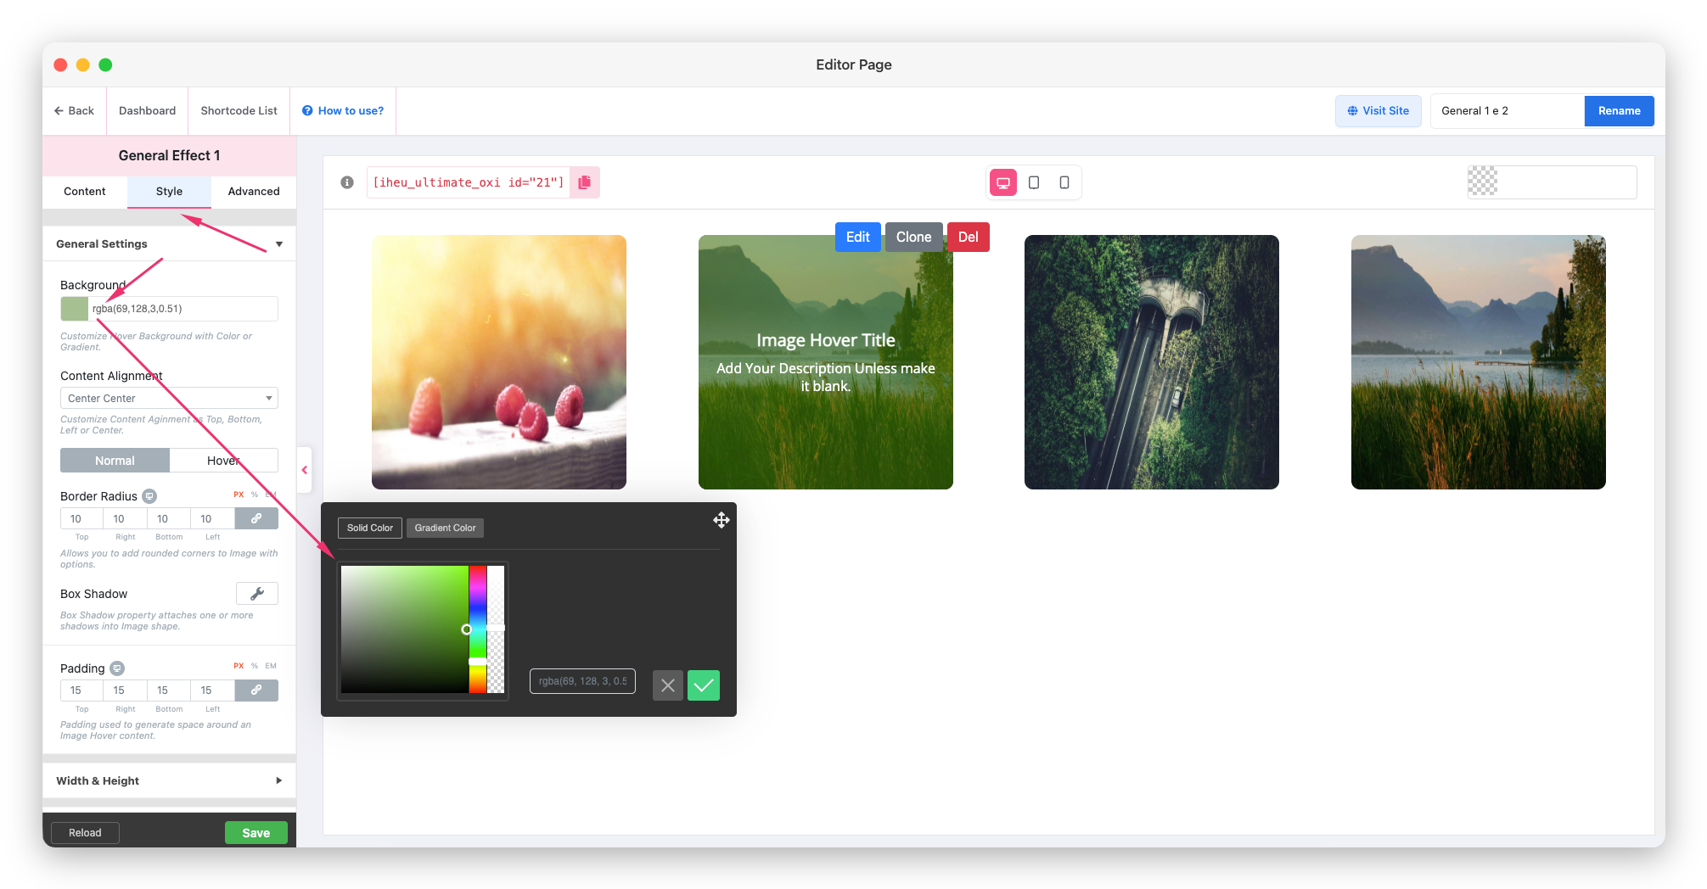Viewport: 1707px width, 889px height.
Task: Cancel color selection with X icon
Action: click(x=668, y=685)
